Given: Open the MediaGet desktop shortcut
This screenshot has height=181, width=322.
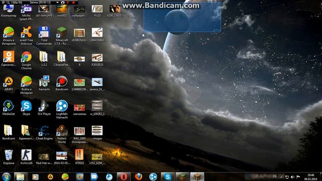Looking at the screenshot, I should pyautogui.click(x=9, y=108).
